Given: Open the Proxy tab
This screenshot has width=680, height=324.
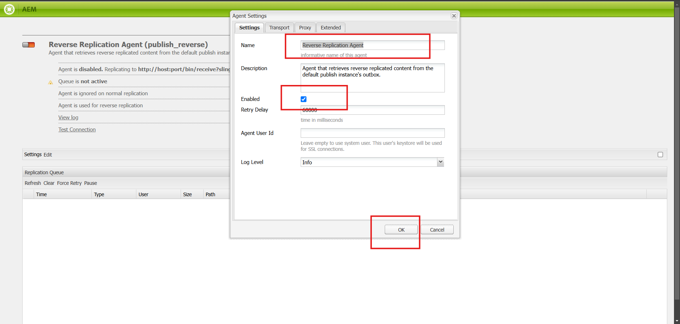Looking at the screenshot, I should tap(305, 28).
